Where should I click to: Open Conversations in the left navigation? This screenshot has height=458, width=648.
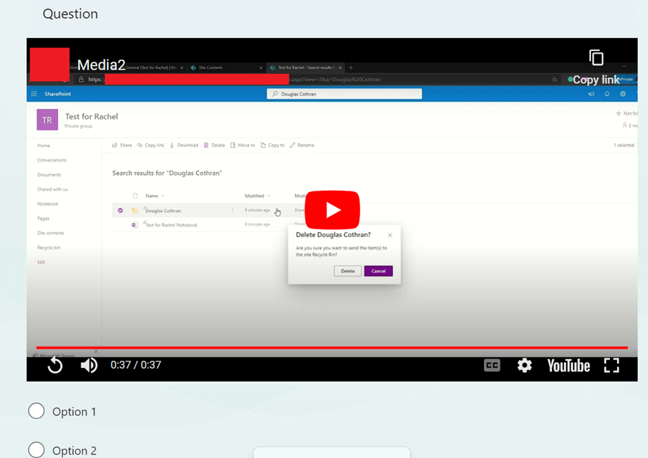tap(52, 160)
